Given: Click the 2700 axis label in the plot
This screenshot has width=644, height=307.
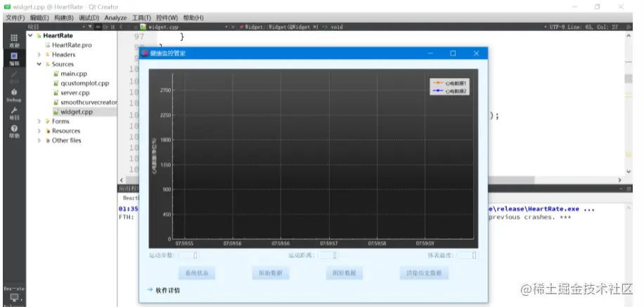Looking at the screenshot, I should (165, 91).
